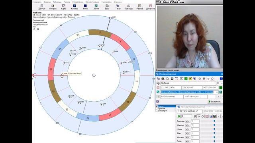Switch to the Земля view
This screenshot has height=143, width=255.
(96, 7)
